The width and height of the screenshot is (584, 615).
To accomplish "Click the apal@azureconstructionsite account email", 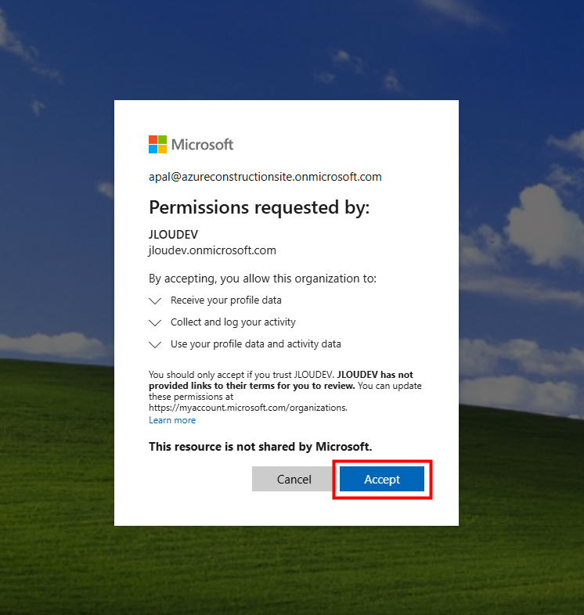I will [265, 177].
